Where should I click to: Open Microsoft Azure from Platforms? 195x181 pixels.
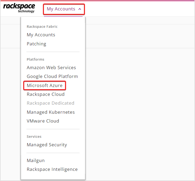coord(44,85)
